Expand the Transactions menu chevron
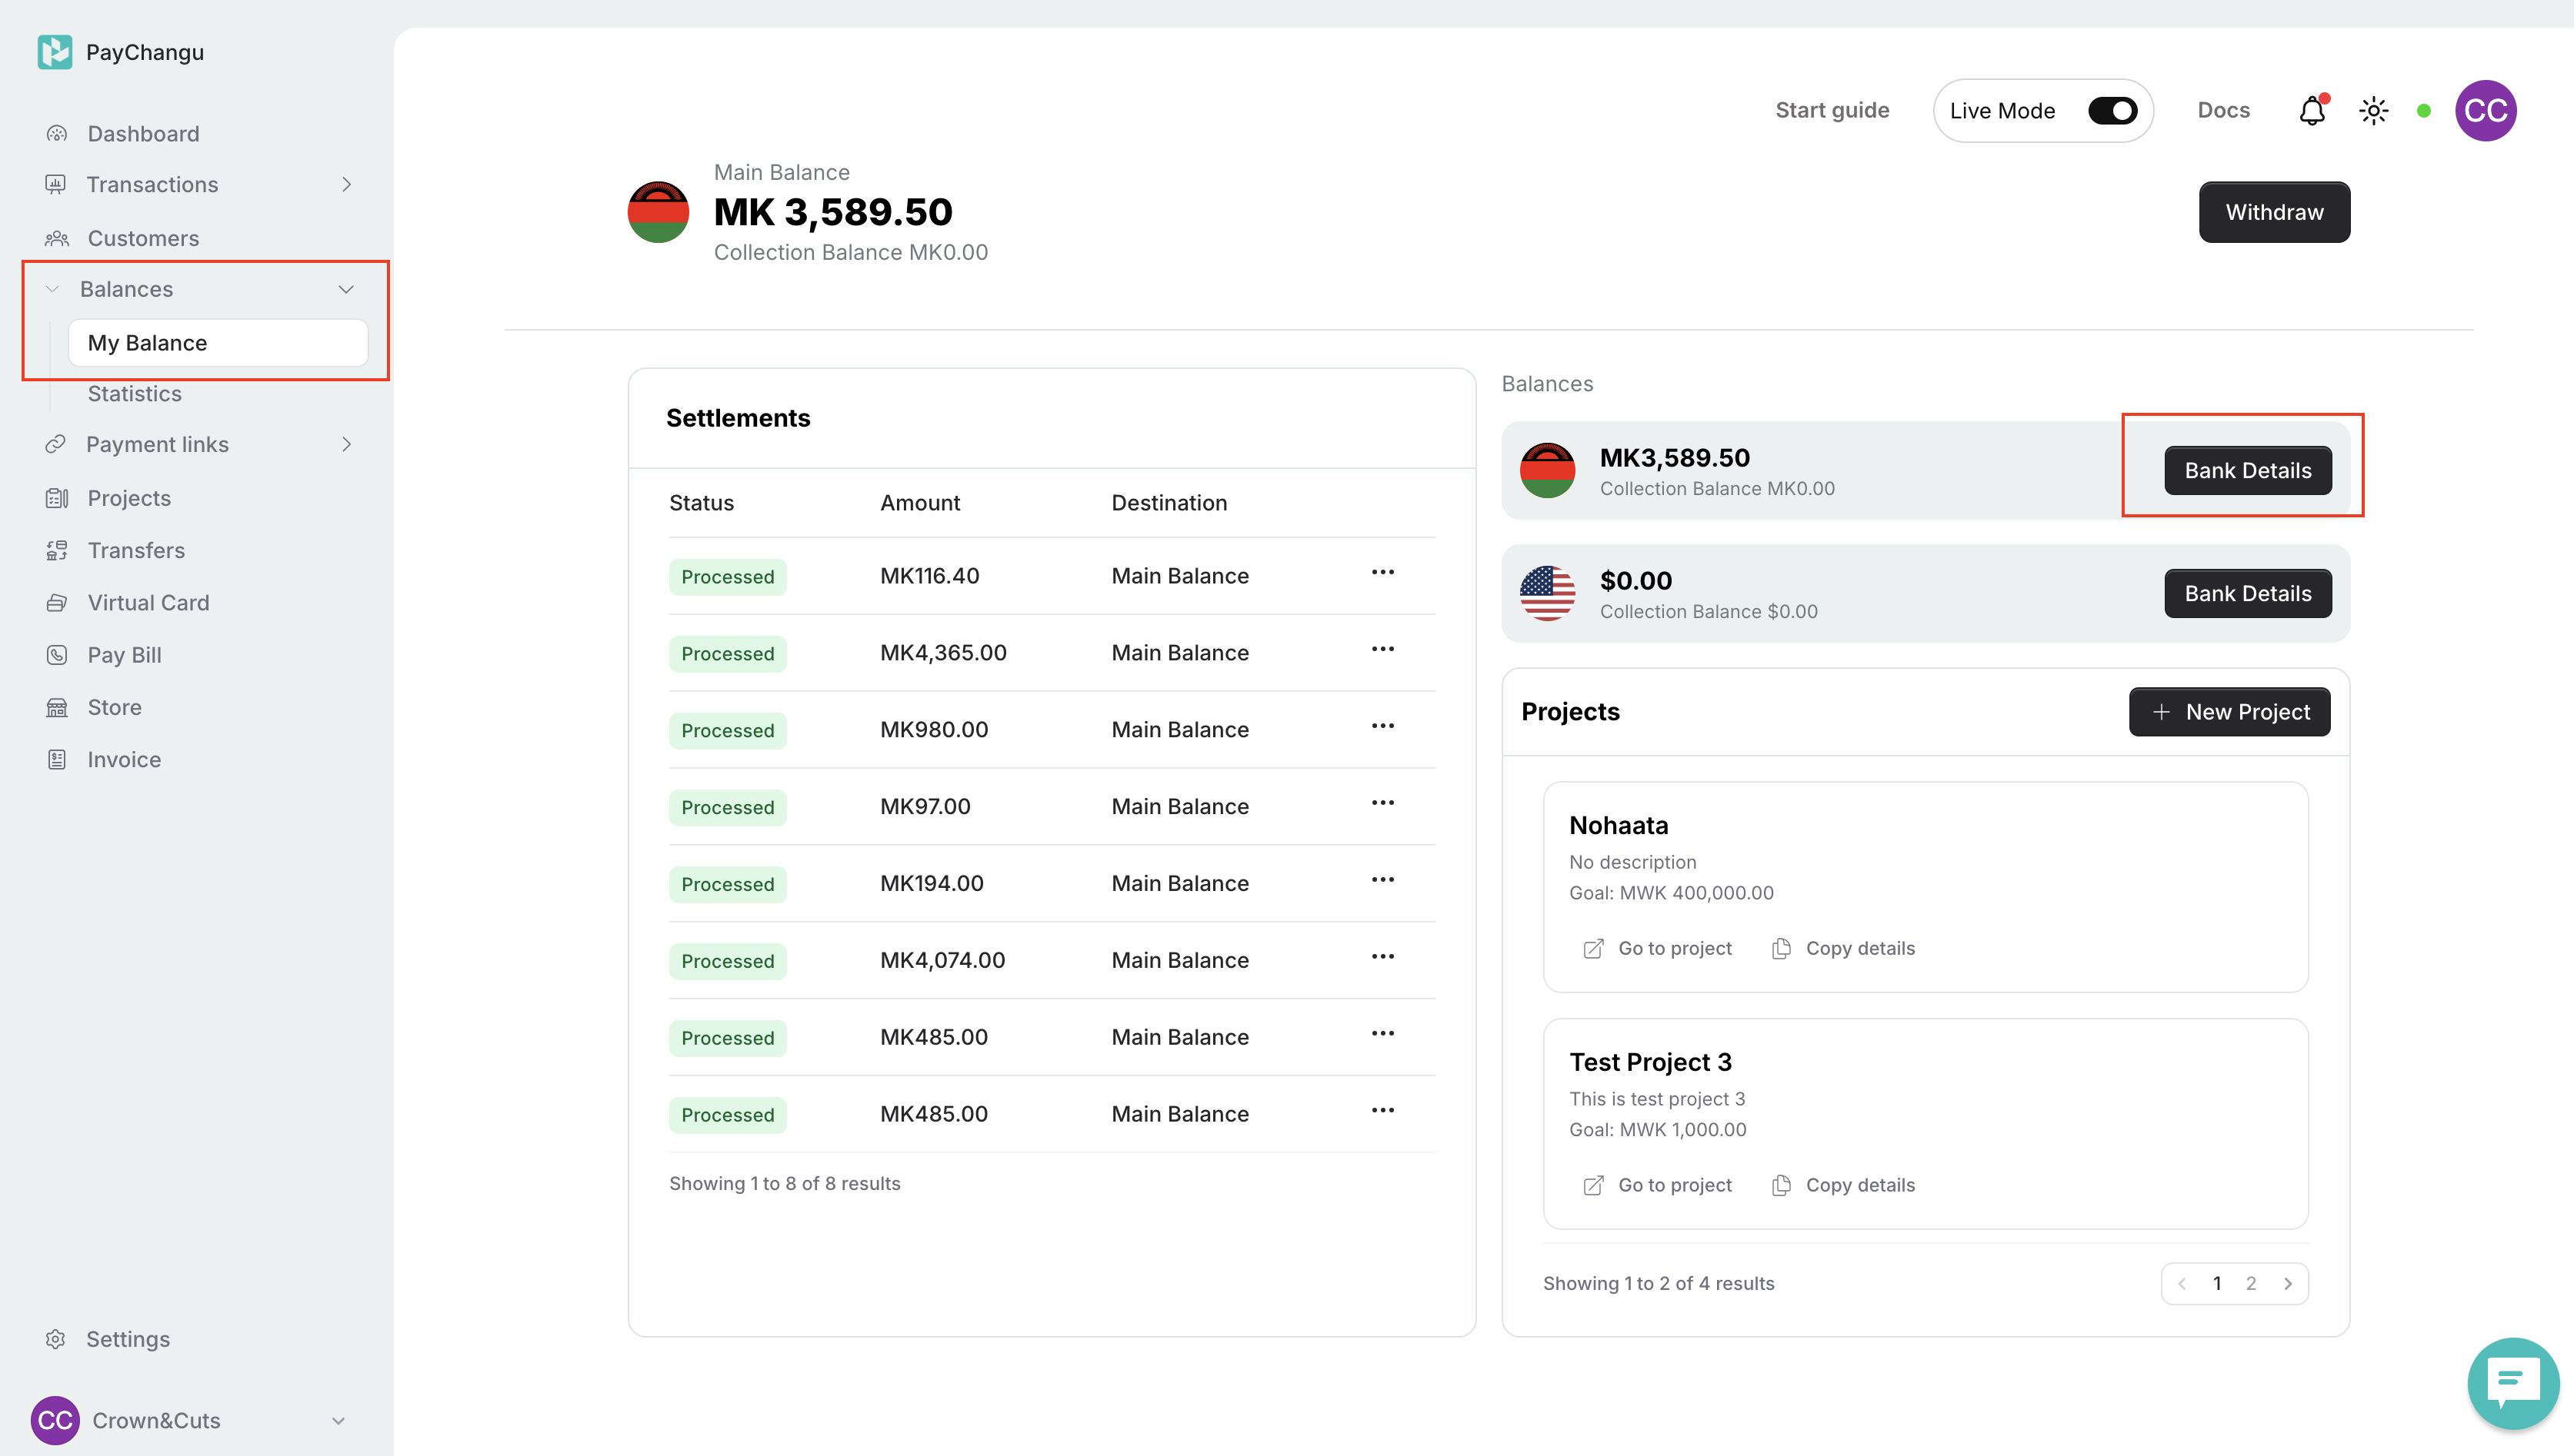Screen dimensions: 2574x1456 [346, 184]
